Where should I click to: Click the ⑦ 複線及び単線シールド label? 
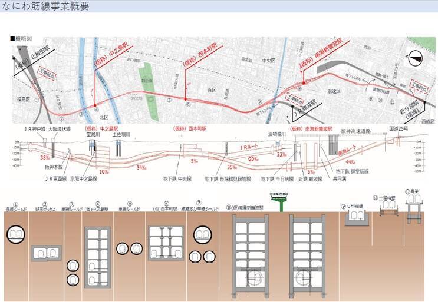click(199, 207)
